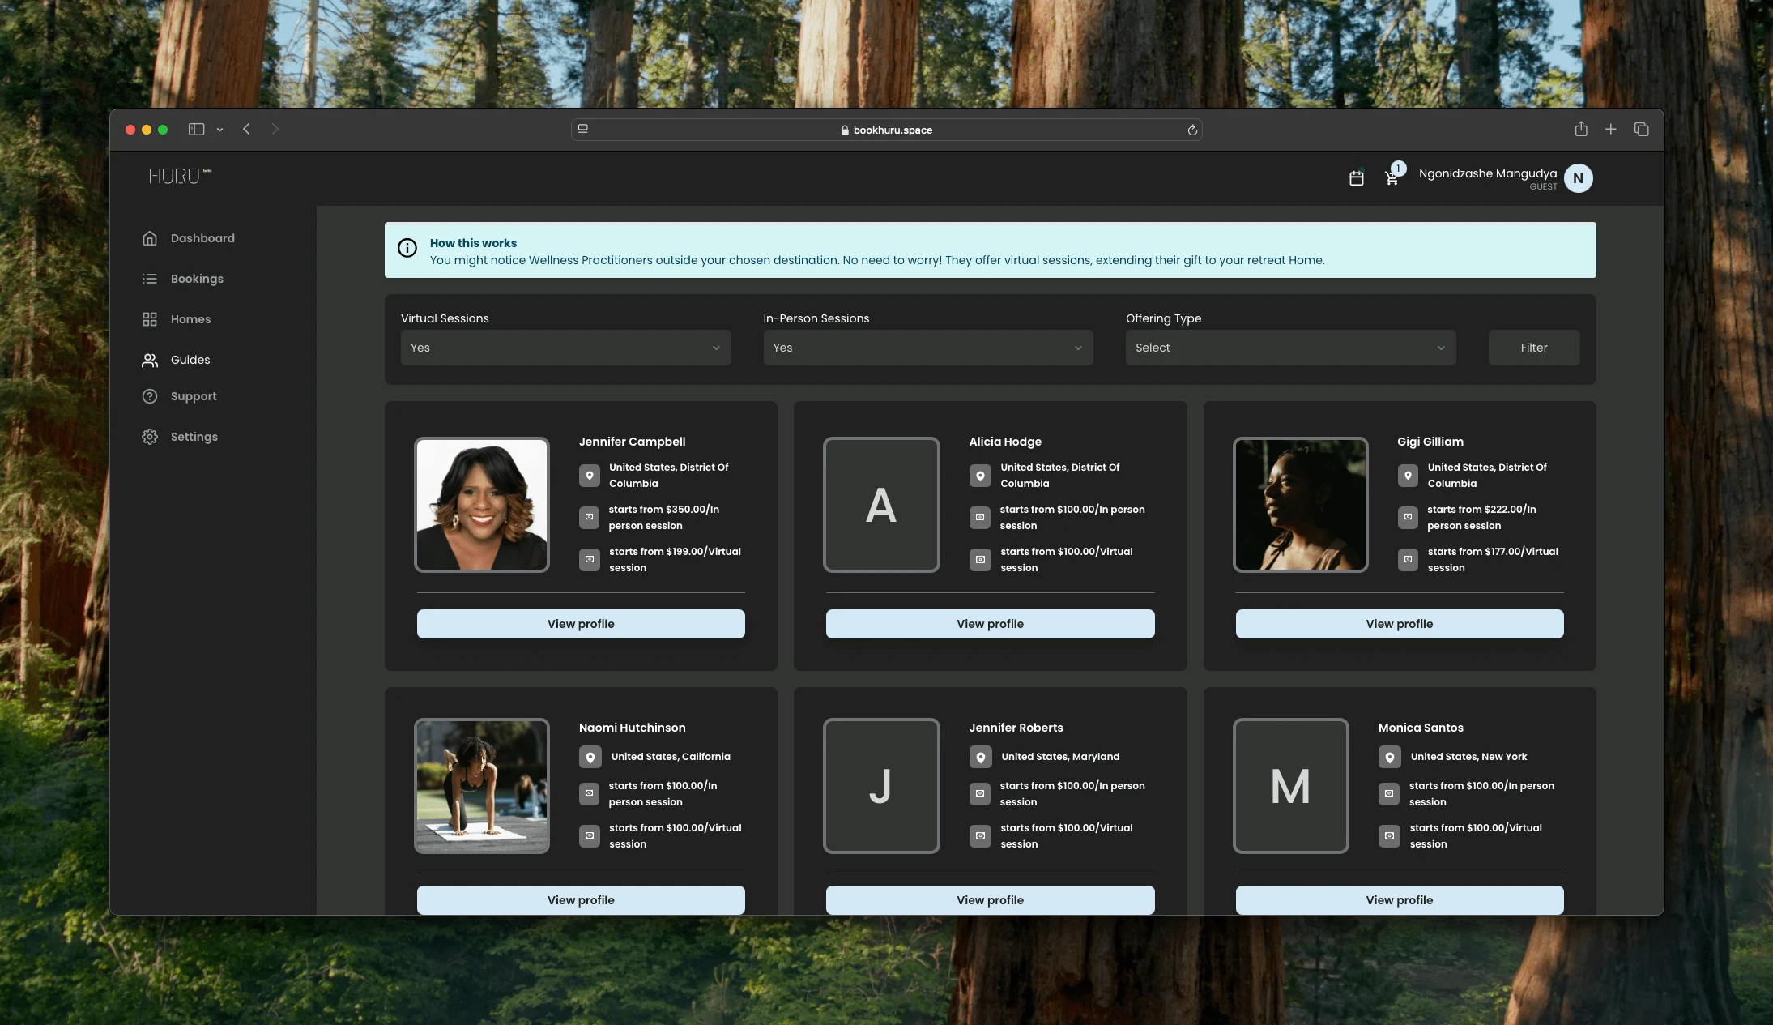Open the In-Person Sessions dropdown
This screenshot has width=1773, height=1025.
point(927,348)
